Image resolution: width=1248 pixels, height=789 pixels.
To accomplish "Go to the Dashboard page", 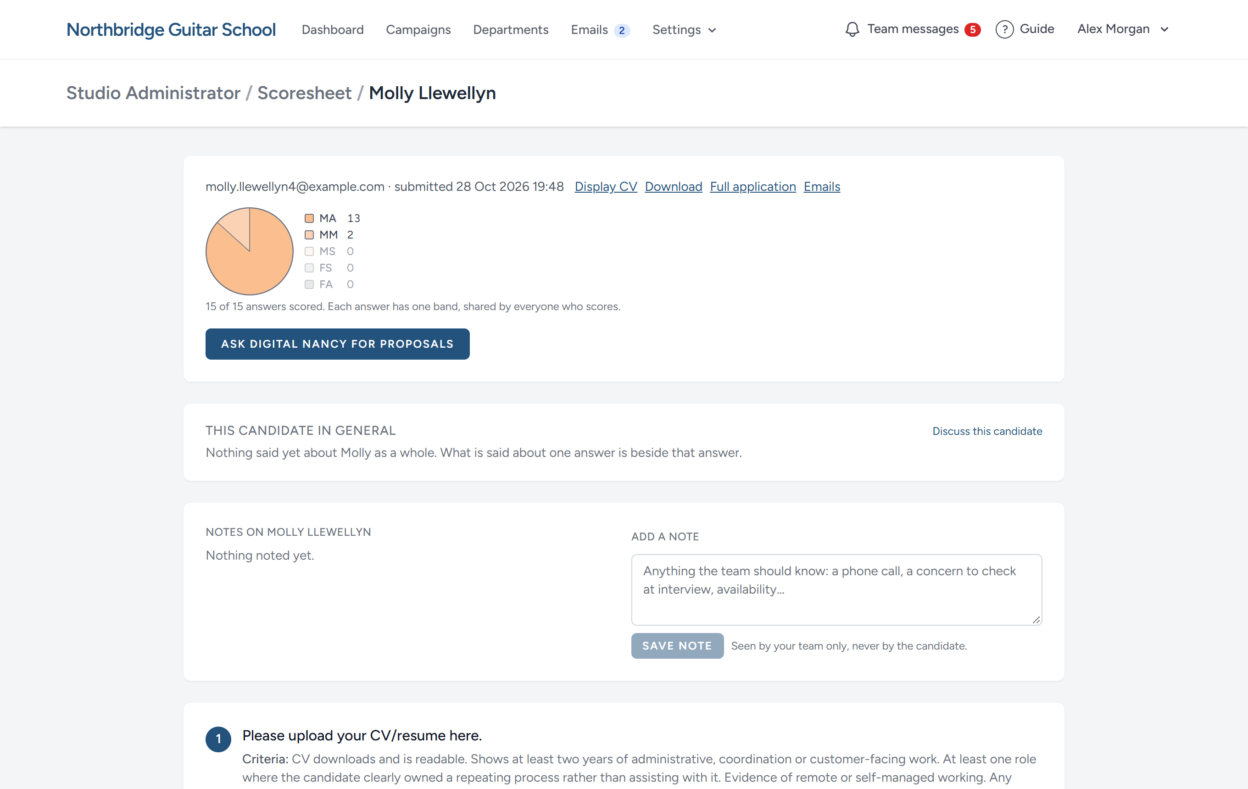I will 332,29.
